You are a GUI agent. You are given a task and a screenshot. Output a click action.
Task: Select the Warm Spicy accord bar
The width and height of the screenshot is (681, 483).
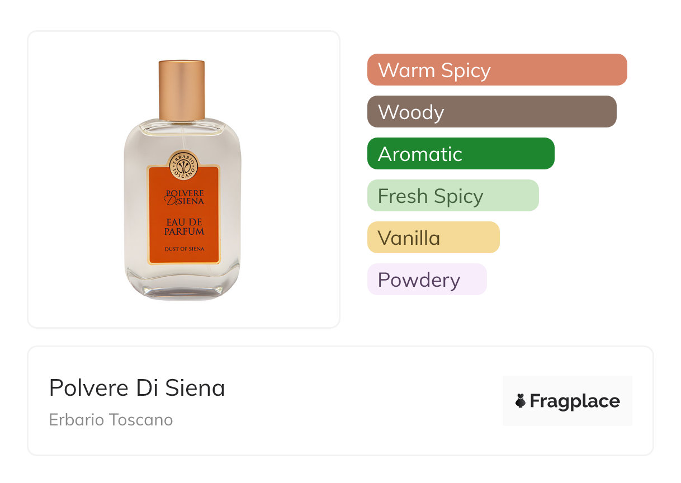pos(496,70)
